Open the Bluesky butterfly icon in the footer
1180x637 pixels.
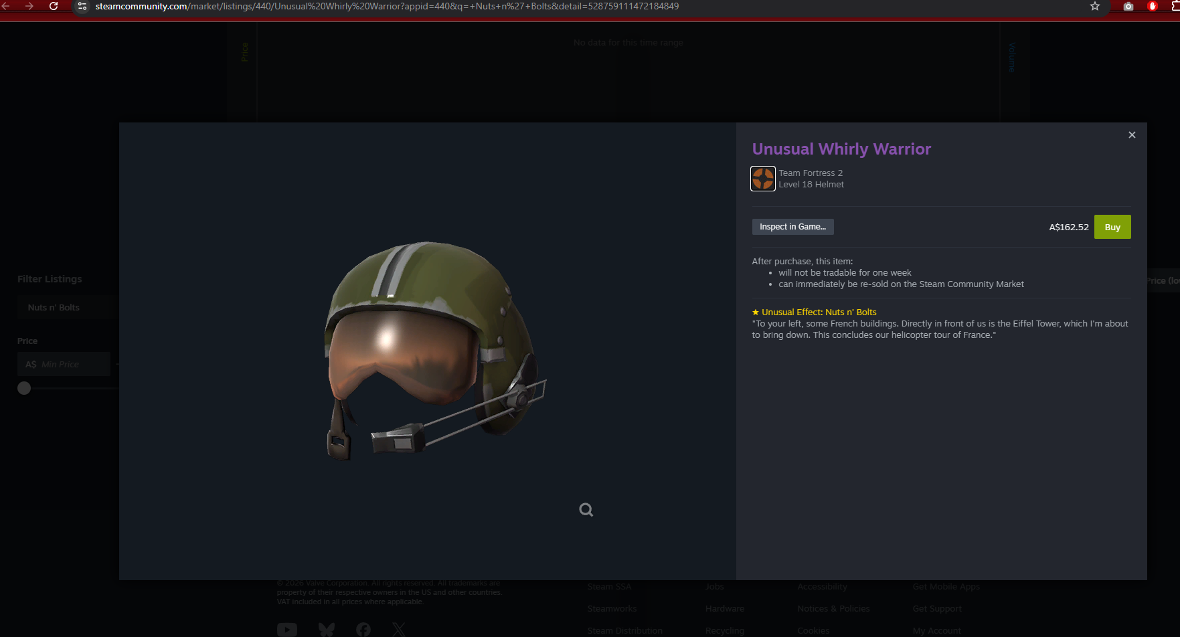327,630
